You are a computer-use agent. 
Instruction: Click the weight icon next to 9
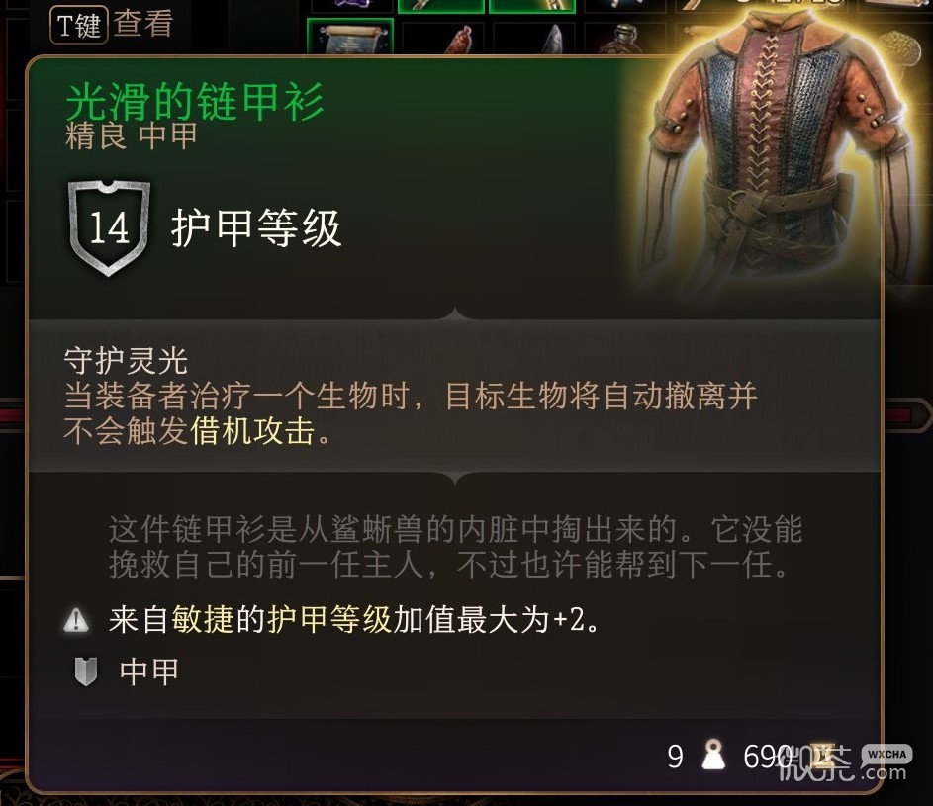712,755
